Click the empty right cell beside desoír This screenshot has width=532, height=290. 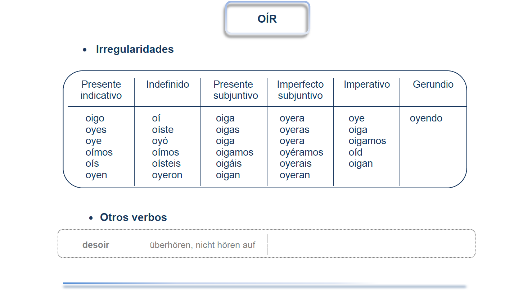(371, 244)
